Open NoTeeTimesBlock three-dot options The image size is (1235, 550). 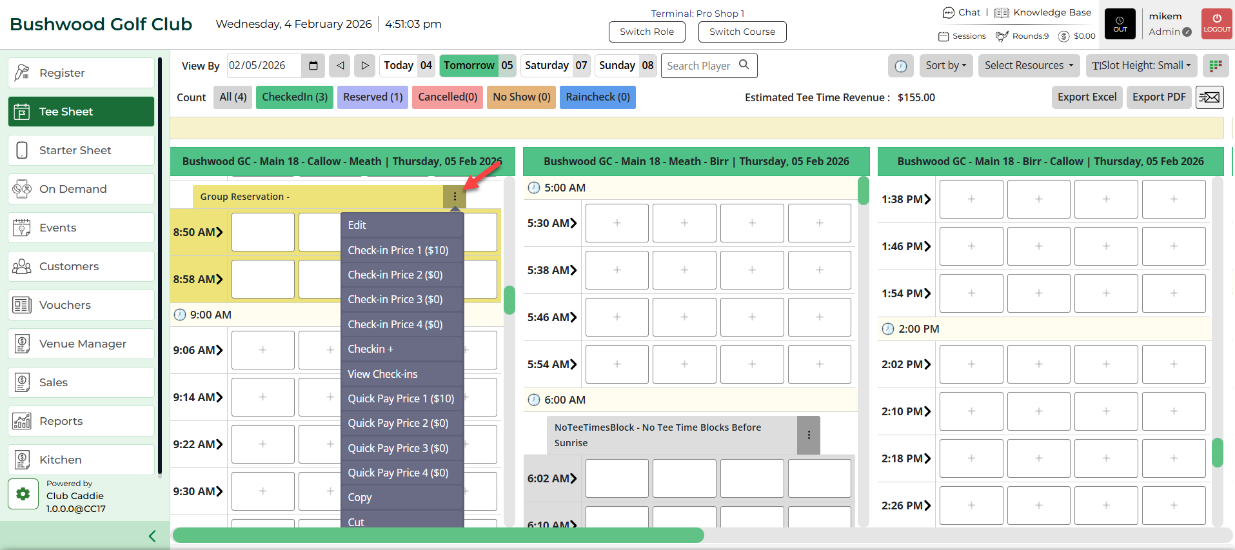pos(809,435)
